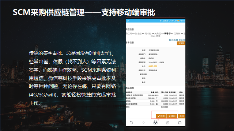The height and width of the screenshot is (131, 234).
Task: Click the orange 返回 back button
Action: tap(181, 116)
